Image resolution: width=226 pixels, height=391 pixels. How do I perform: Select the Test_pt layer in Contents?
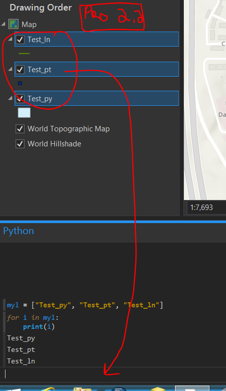(97, 69)
